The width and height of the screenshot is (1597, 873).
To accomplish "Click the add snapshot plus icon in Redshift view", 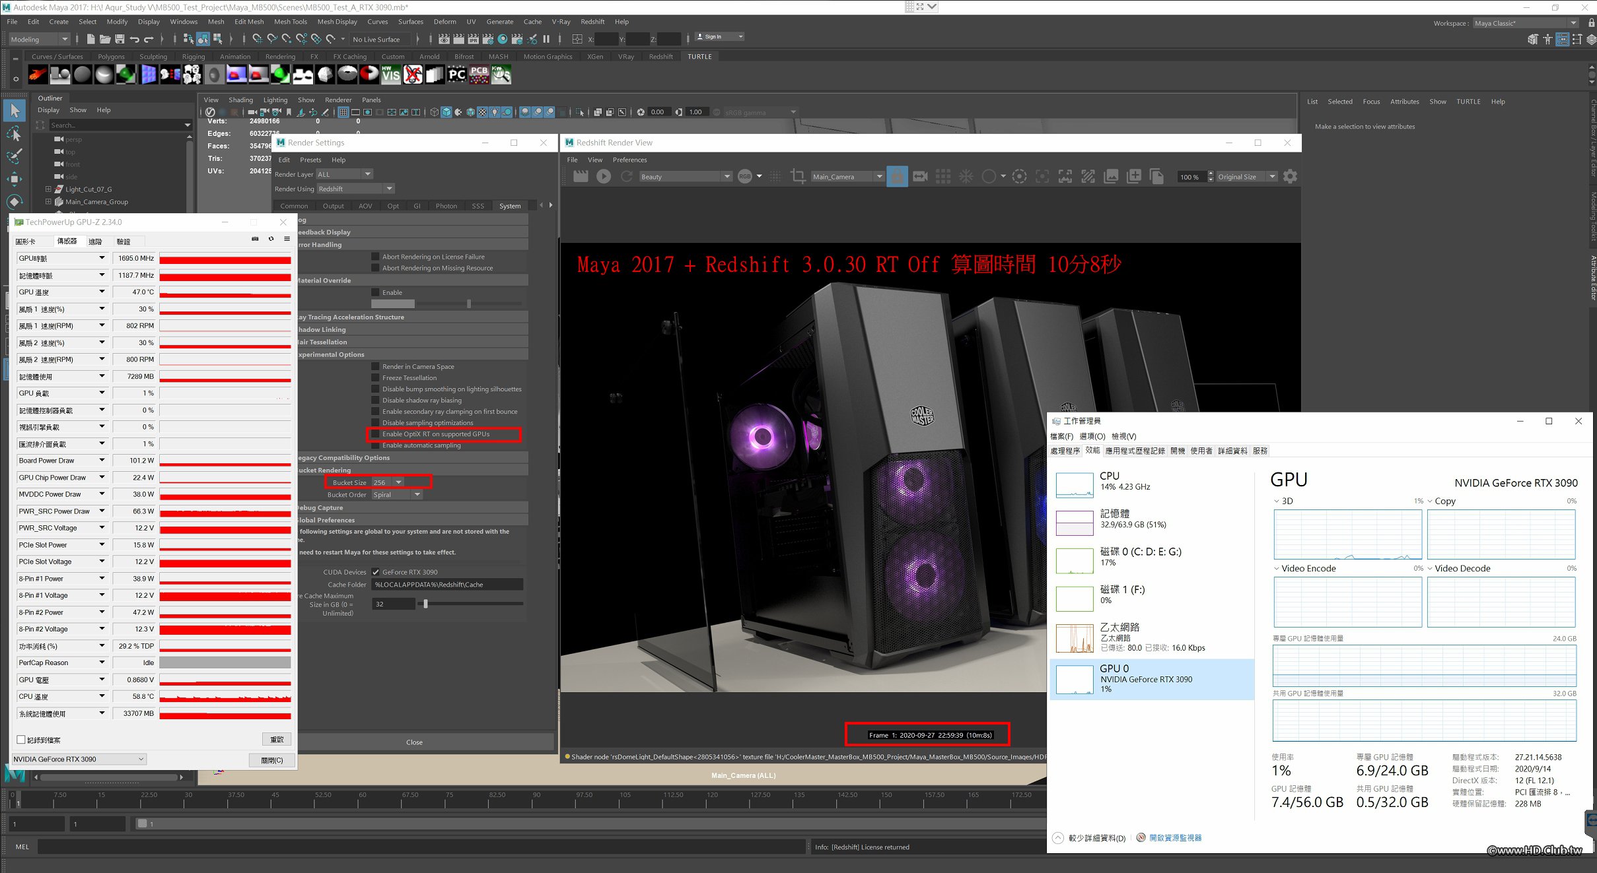I will tap(1134, 176).
